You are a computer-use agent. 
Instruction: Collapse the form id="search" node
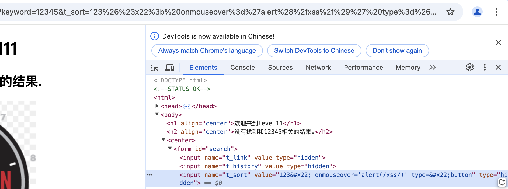[x=170, y=148]
